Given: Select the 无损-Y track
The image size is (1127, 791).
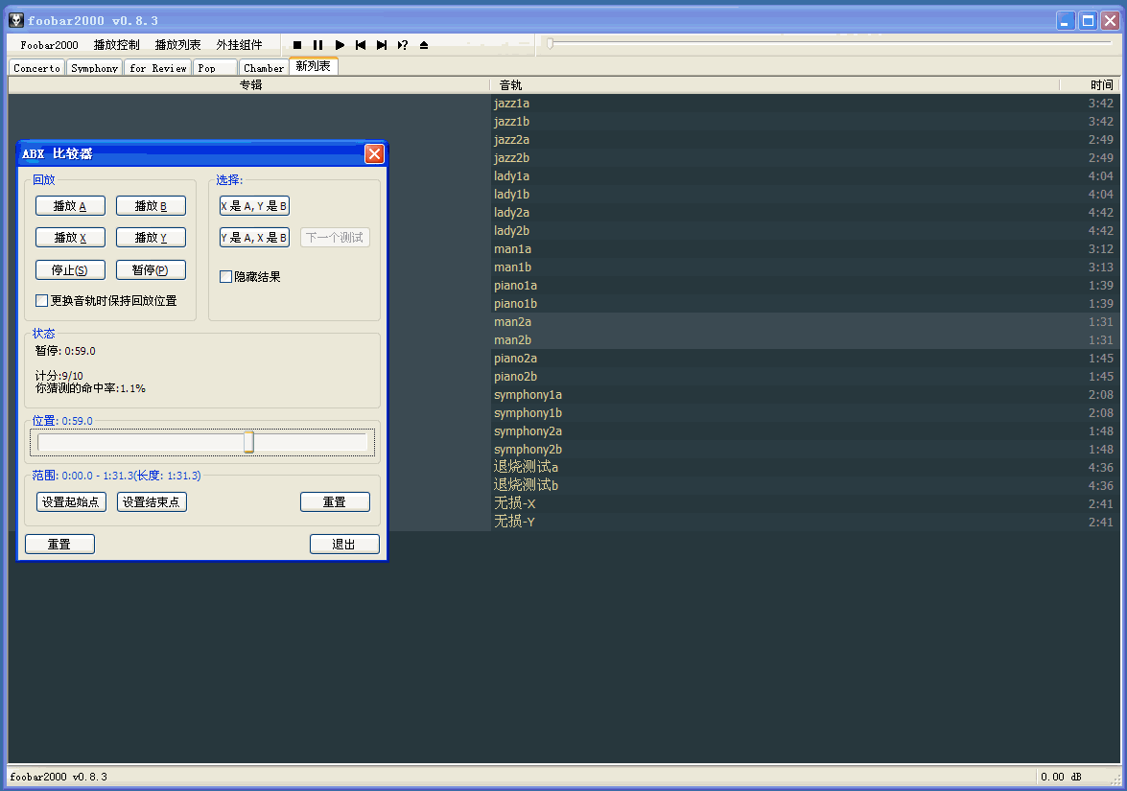Looking at the screenshot, I should point(805,523).
